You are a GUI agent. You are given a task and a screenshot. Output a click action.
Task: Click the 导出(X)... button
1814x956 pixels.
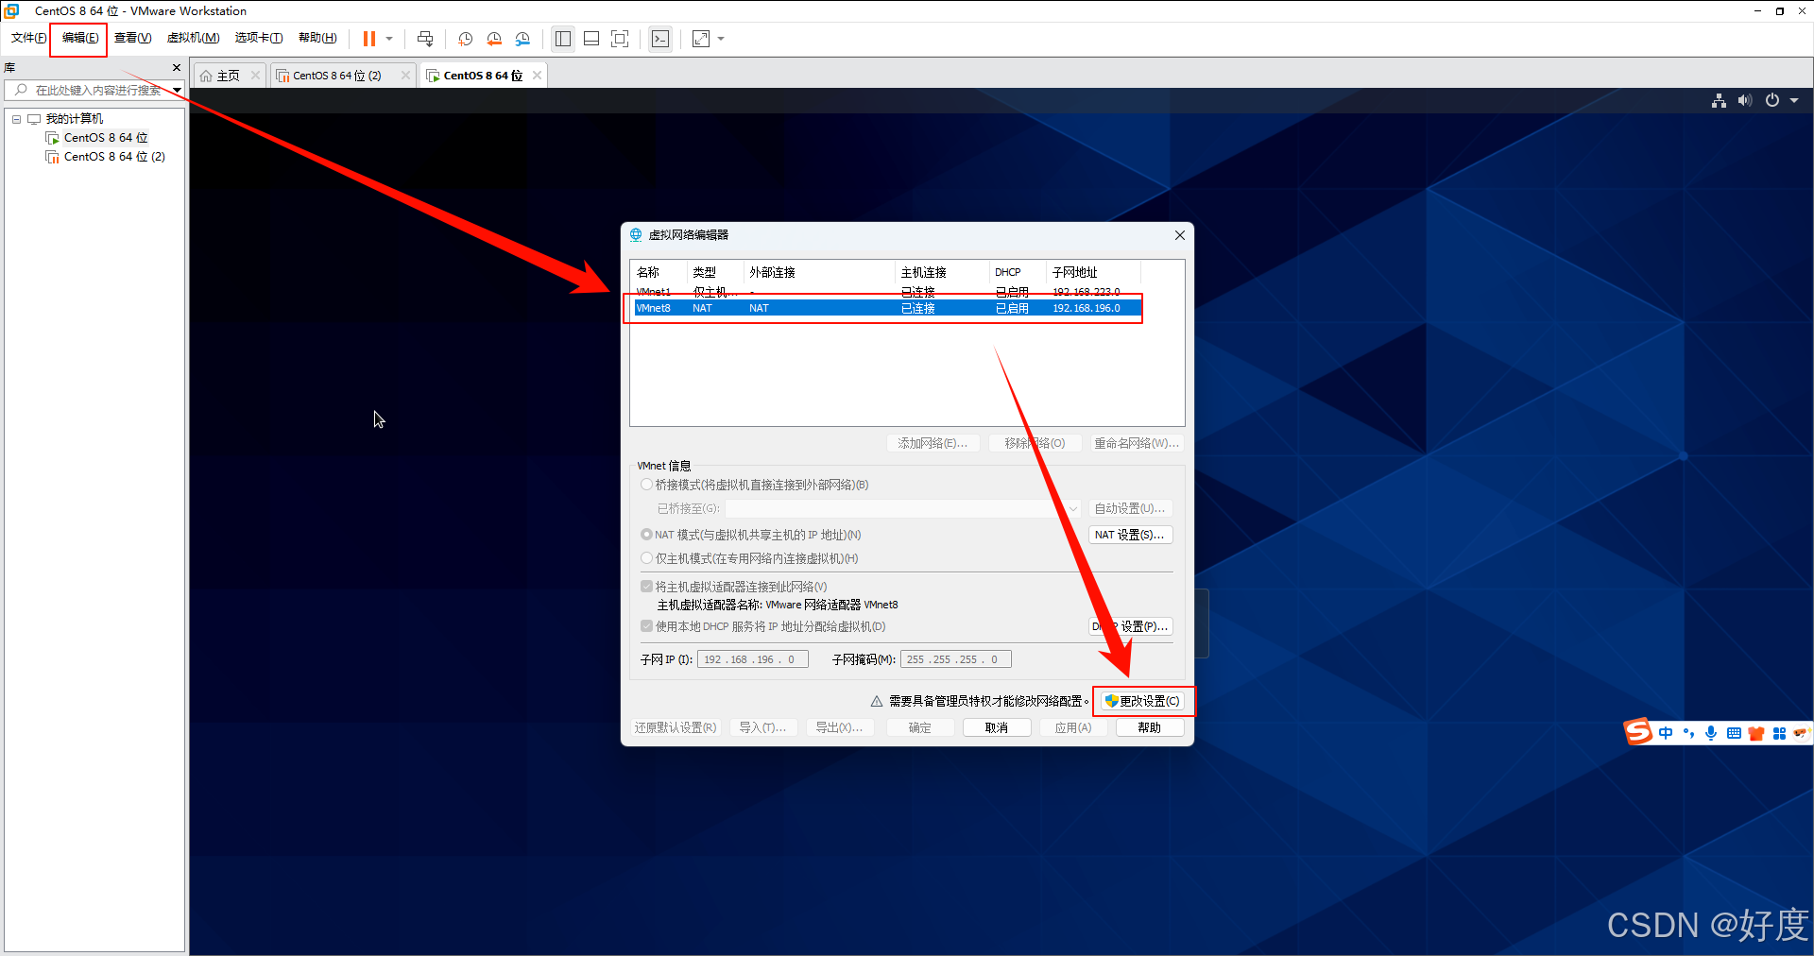[839, 727]
